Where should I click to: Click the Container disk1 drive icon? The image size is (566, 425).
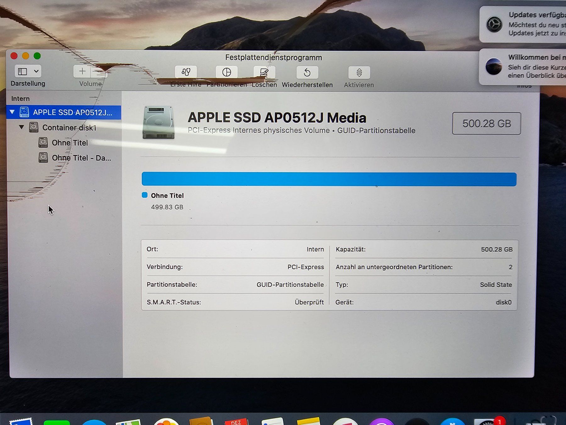(34, 127)
